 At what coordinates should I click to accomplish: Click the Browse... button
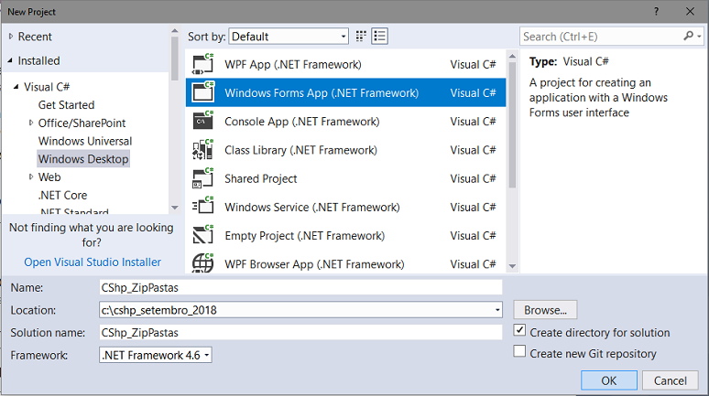click(x=545, y=310)
